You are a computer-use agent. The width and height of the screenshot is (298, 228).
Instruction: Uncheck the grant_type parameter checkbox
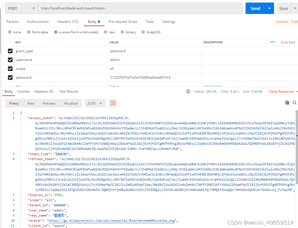10,51
